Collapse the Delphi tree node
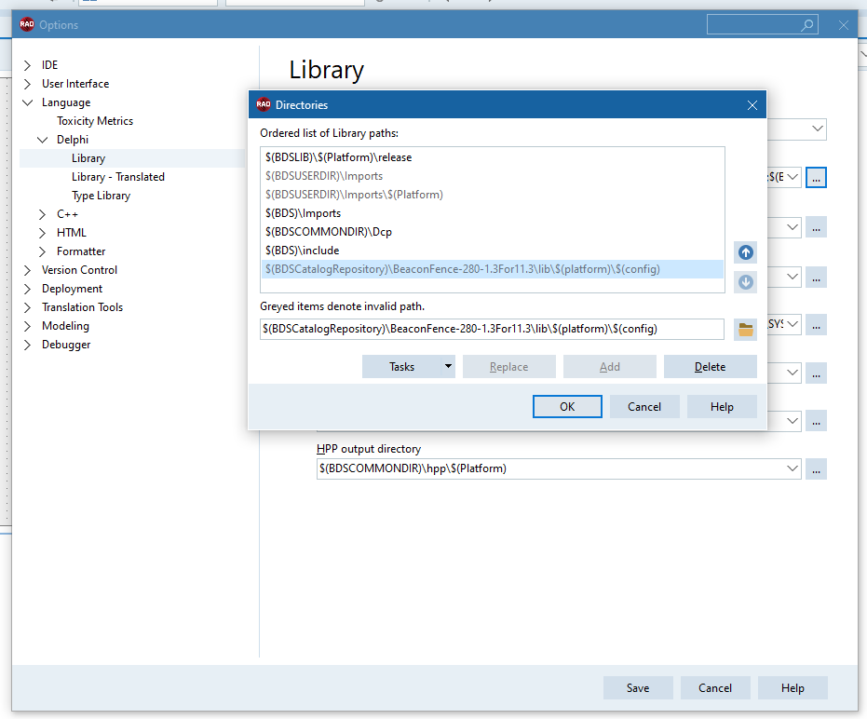Screen dimensions: 867x719 point(42,140)
